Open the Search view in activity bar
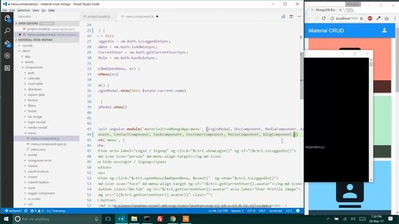 [7, 30]
